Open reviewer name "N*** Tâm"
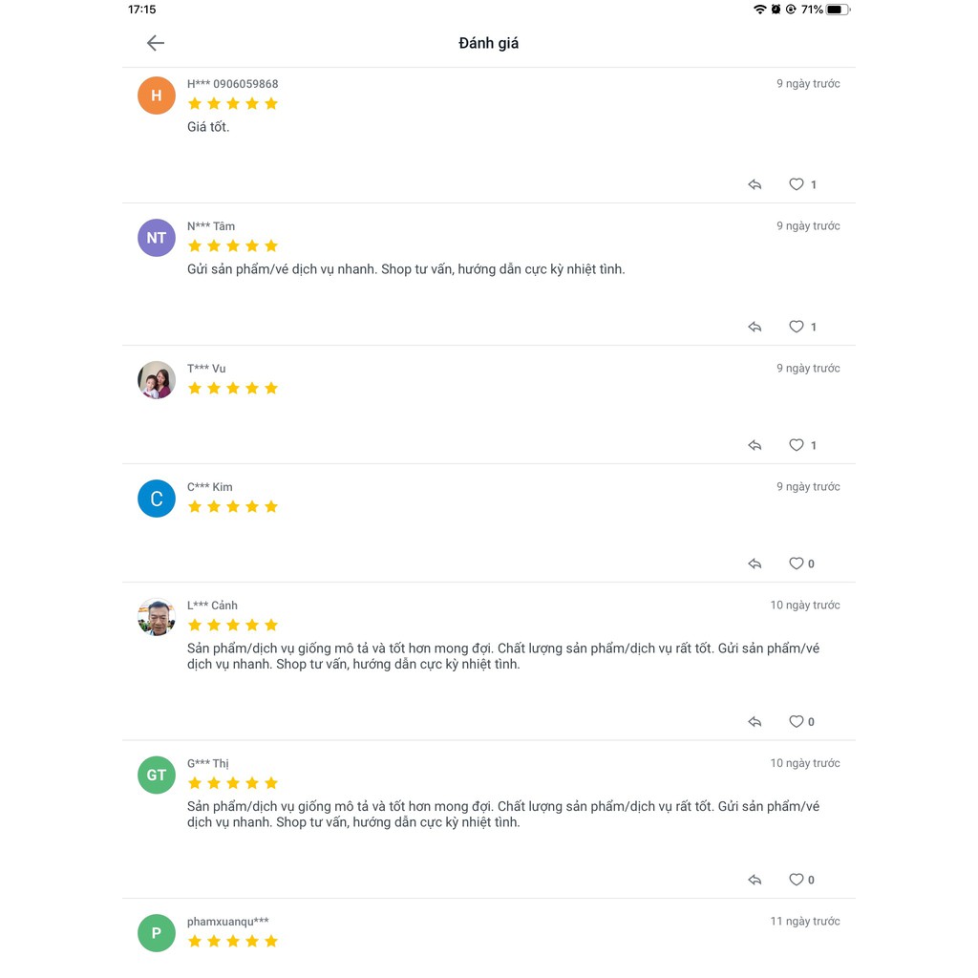This screenshot has height=978, width=978. [x=211, y=226]
